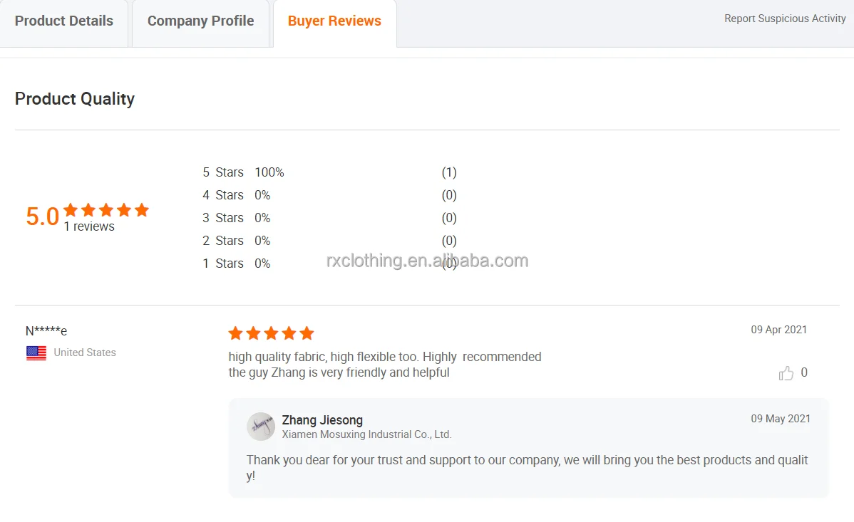Click the helpful vote count 0
The width and height of the screenshot is (854, 522).
pyautogui.click(x=804, y=373)
